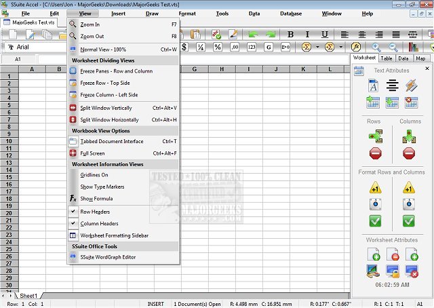
Task: Choose Freeze Row - Top Side
Action: (x=123, y=83)
